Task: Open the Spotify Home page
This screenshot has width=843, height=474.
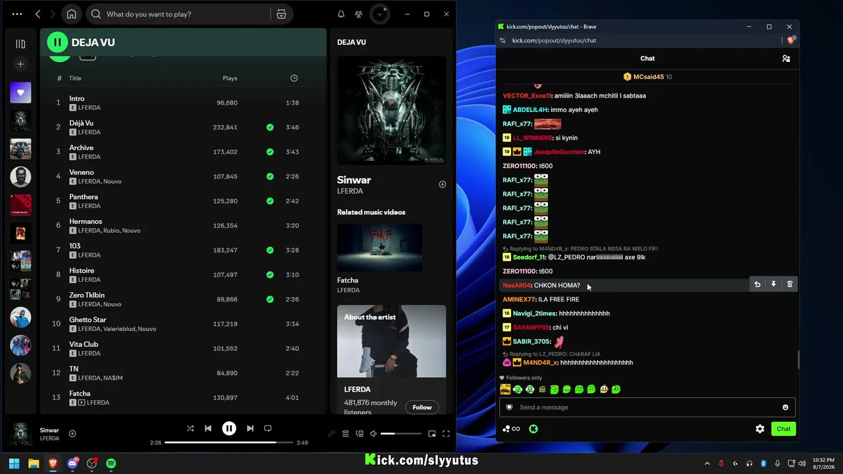Action: point(71,14)
